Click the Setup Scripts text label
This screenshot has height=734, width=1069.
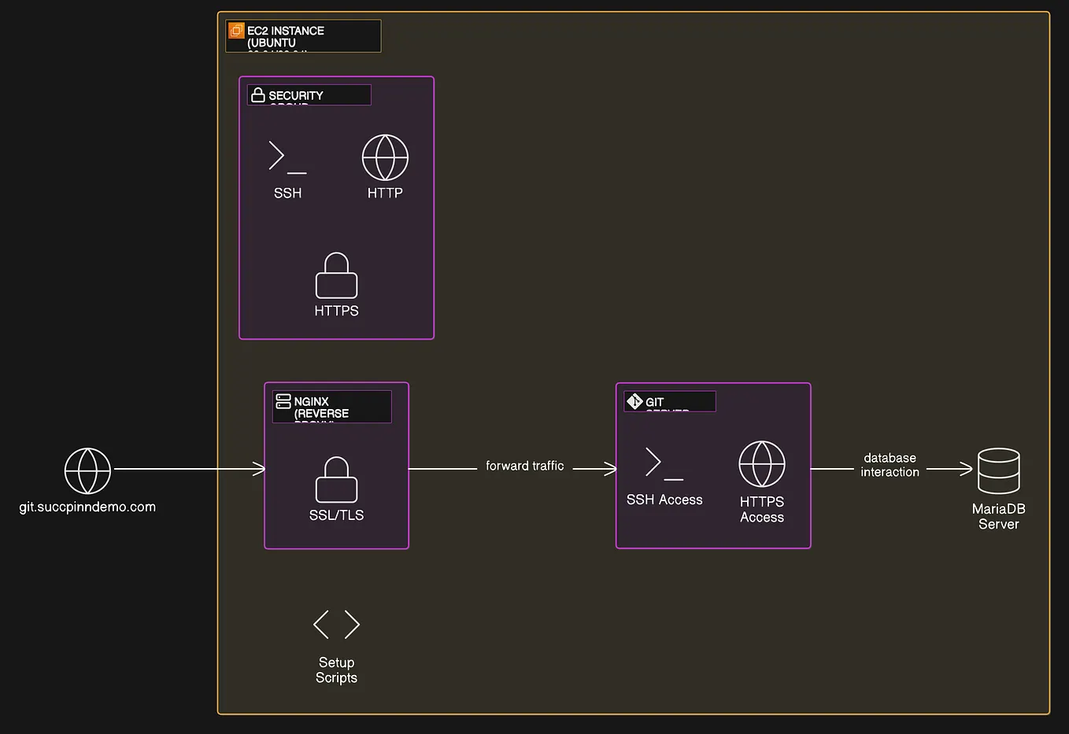point(336,670)
